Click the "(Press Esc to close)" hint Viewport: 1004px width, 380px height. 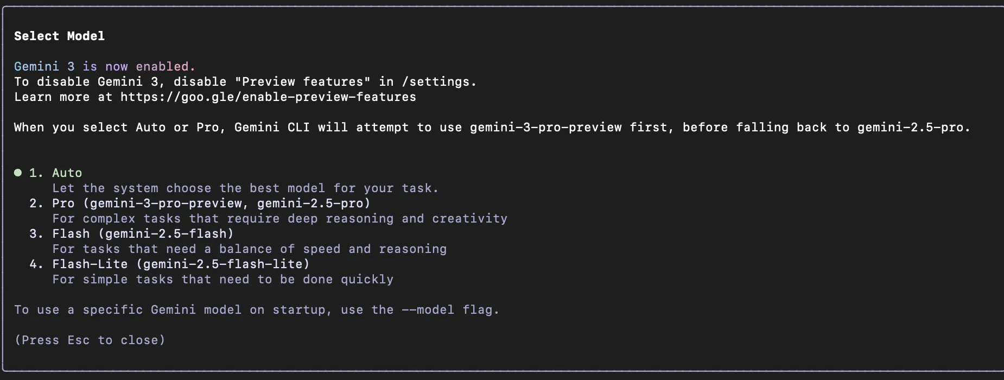coord(90,340)
